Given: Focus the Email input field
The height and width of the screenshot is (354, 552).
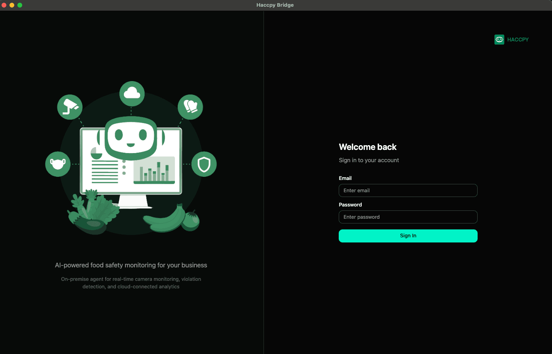Looking at the screenshot, I should 408,191.
